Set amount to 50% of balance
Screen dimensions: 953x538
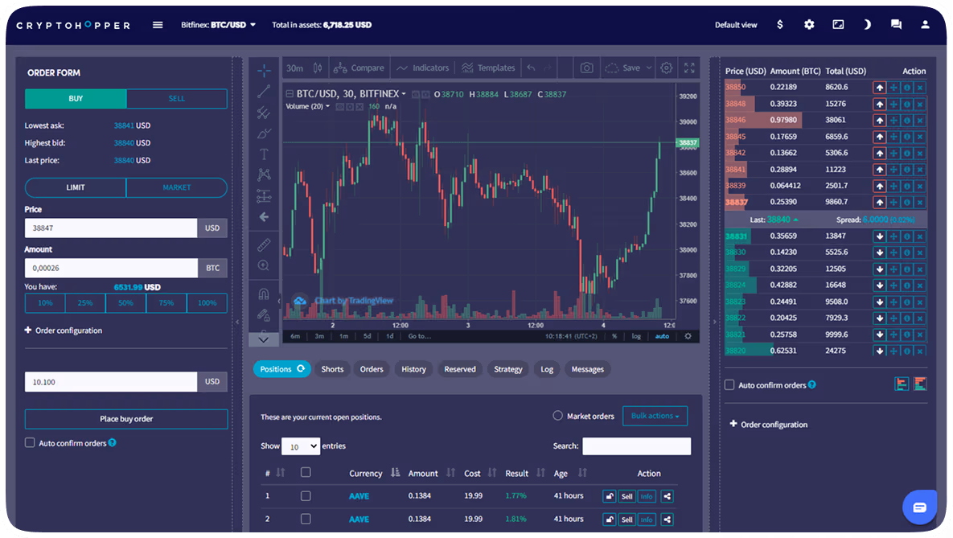[125, 302]
